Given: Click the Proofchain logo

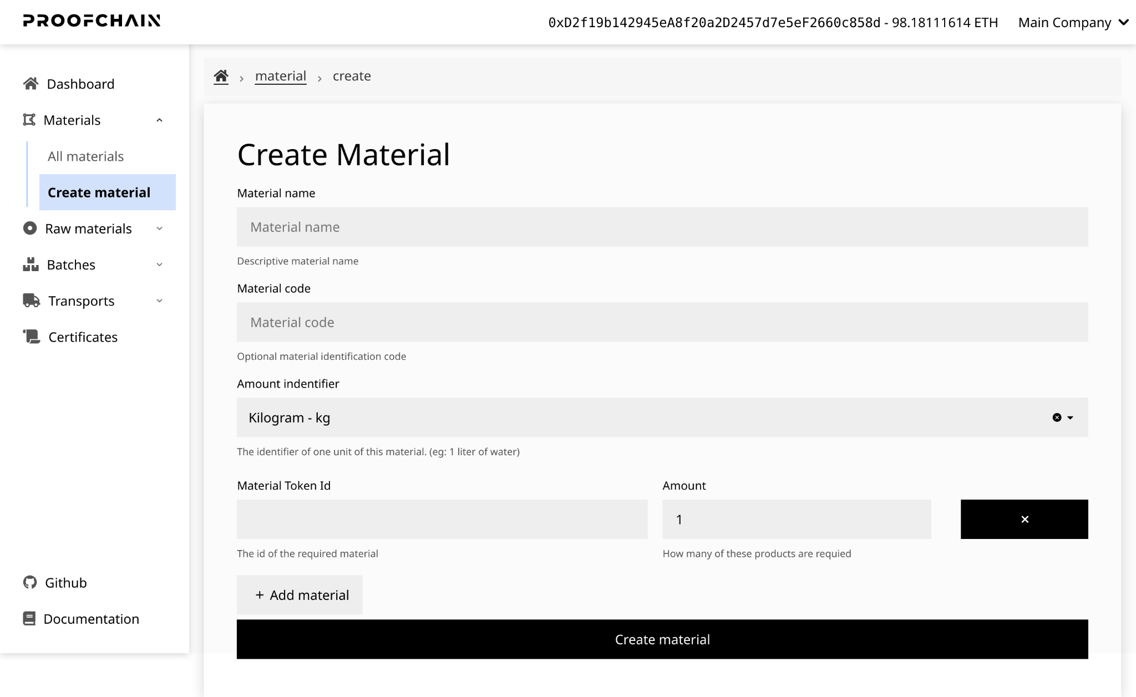Looking at the screenshot, I should (92, 21).
